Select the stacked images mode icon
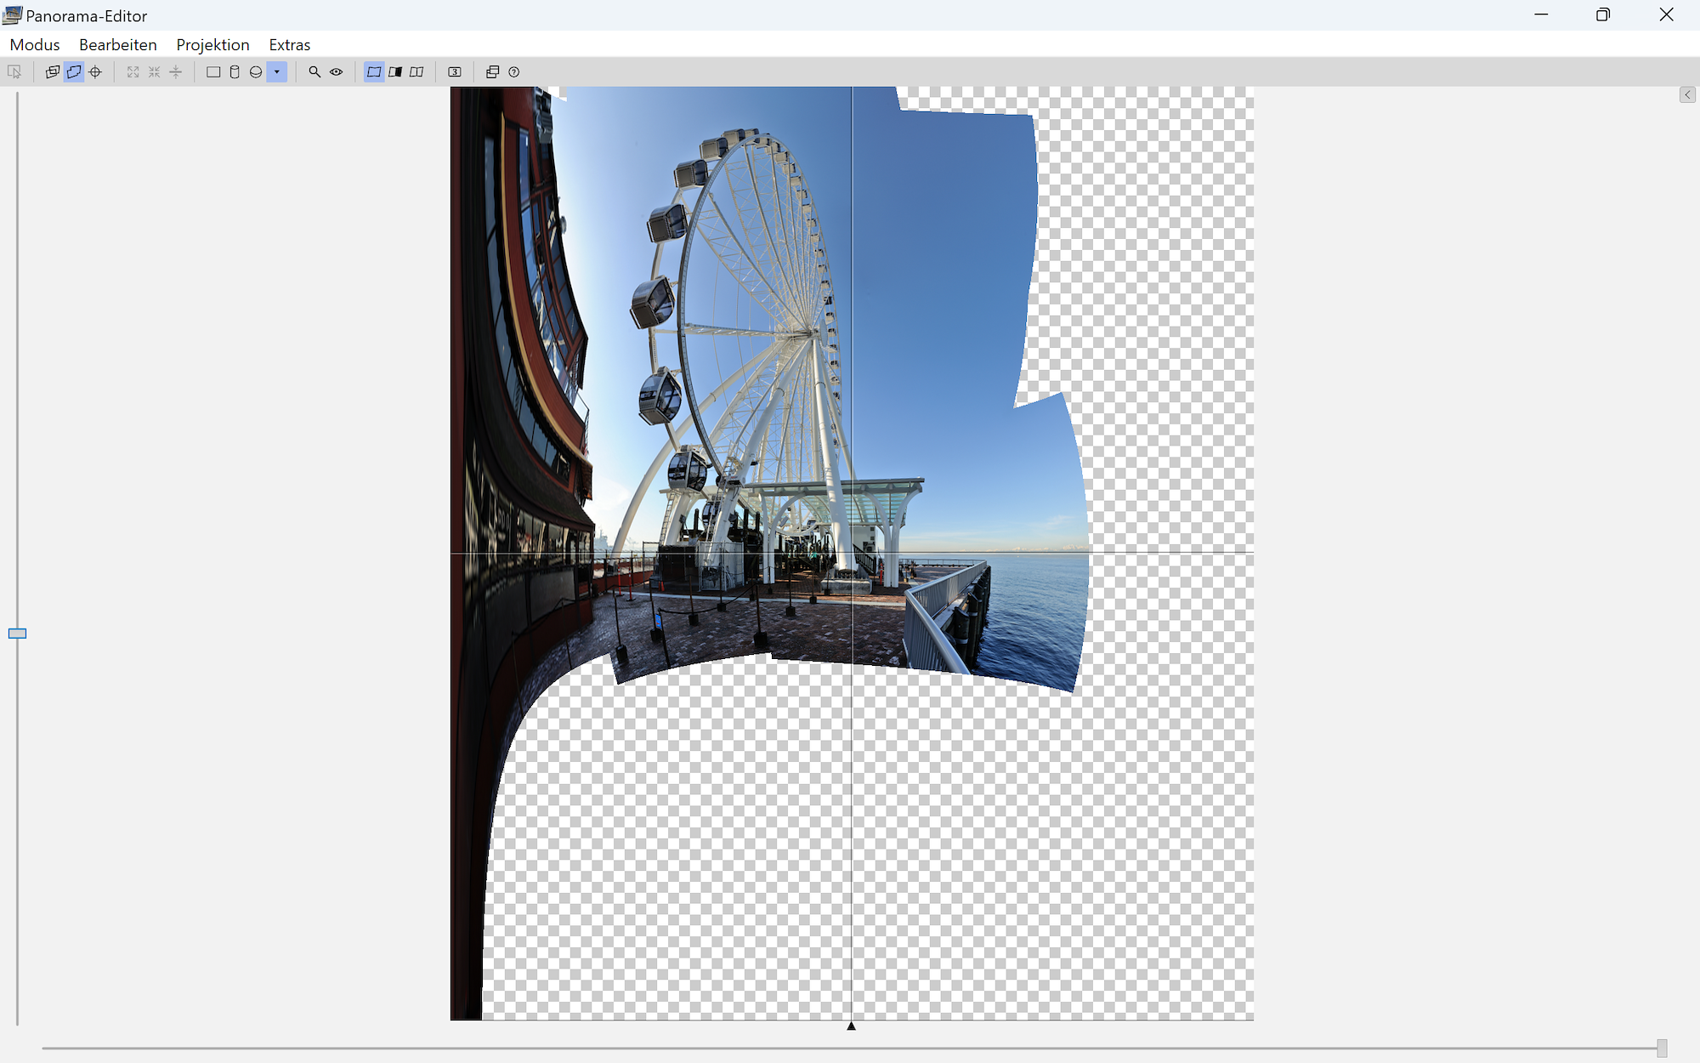The width and height of the screenshot is (1700, 1063). (x=53, y=72)
